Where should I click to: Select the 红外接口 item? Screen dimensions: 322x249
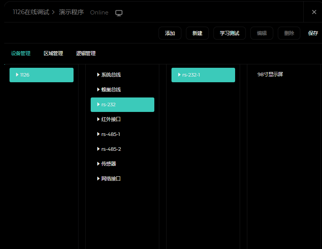tap(122, 119)
